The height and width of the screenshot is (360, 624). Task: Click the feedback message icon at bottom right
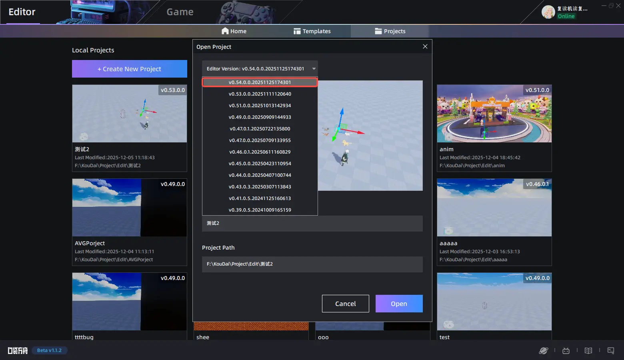(x=611, y=351)
